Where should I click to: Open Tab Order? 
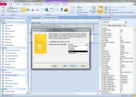[x=106, y=10]
